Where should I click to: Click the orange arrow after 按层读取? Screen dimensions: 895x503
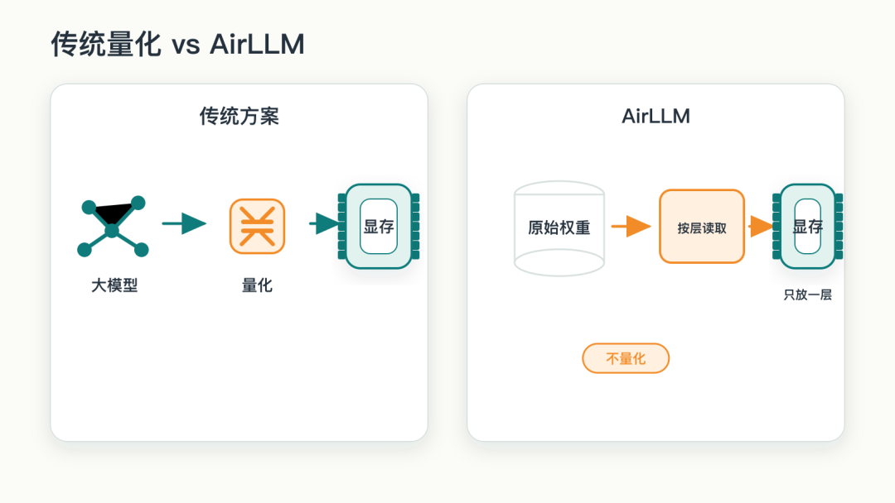click(761, 226)
